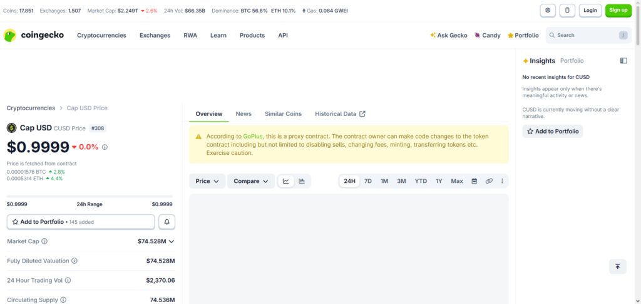641x304 pixels.
Task: Select 1M chart range
Action: pyautogui.click(x=384, y=181)
